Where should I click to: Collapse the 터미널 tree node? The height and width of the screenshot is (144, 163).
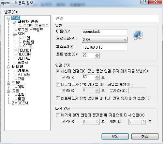point(8,67)
